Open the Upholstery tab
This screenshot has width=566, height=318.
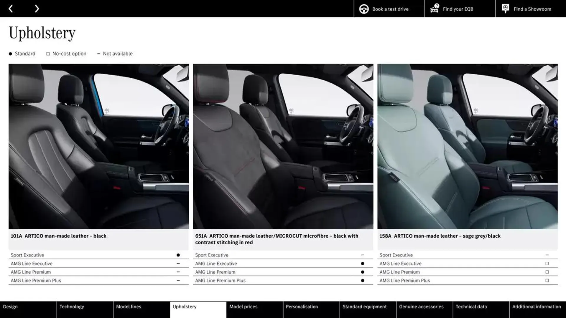(x=184, y=306)
